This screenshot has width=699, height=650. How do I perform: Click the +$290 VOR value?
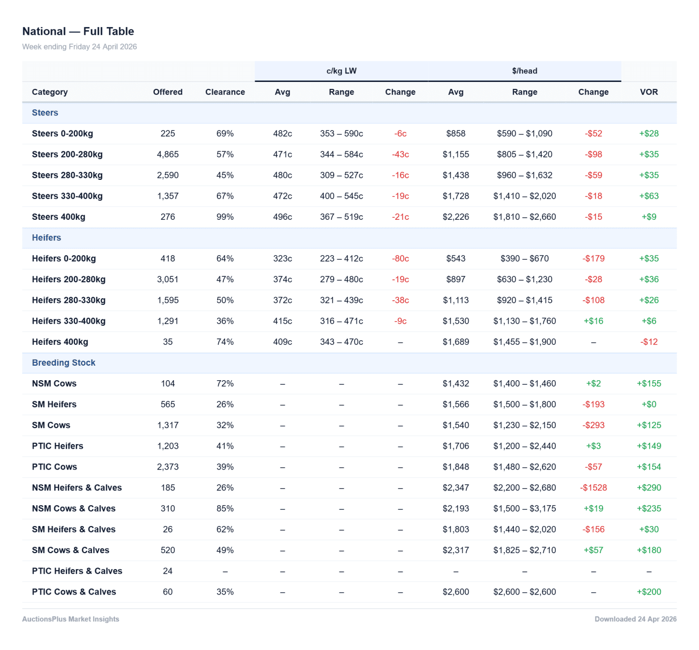[649, 488]
